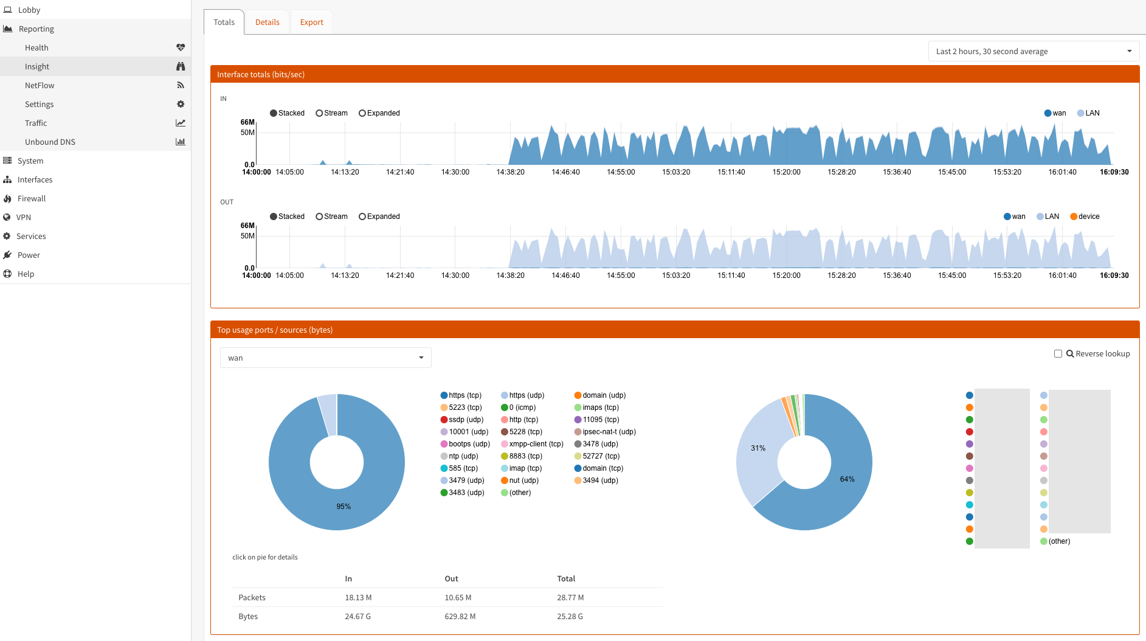Click the 95% slice of ports pie
The image size is (1146, 641).
click(343, 506)
